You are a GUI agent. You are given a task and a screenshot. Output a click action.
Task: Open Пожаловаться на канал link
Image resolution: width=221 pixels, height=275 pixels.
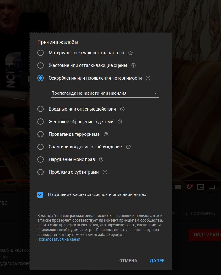59,239
